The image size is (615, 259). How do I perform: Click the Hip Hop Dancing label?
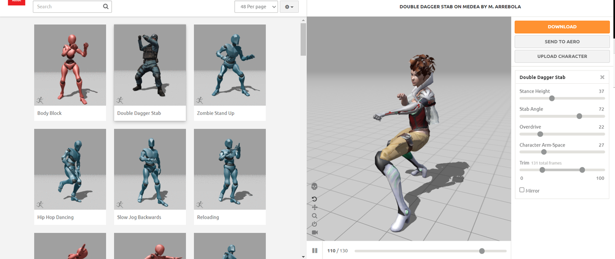pyautogui.click(x=55, y=217)
